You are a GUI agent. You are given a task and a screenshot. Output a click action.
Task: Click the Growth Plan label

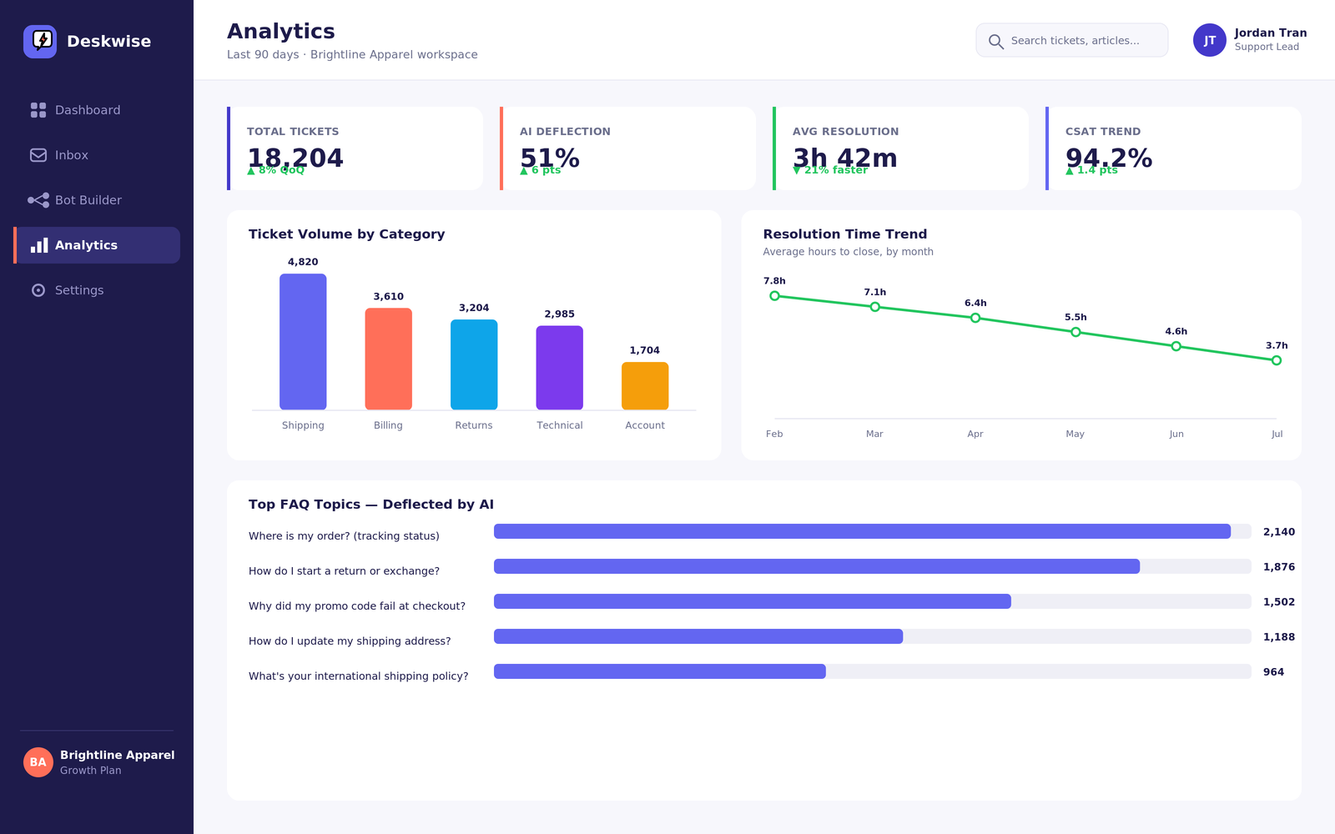[91, 771]
